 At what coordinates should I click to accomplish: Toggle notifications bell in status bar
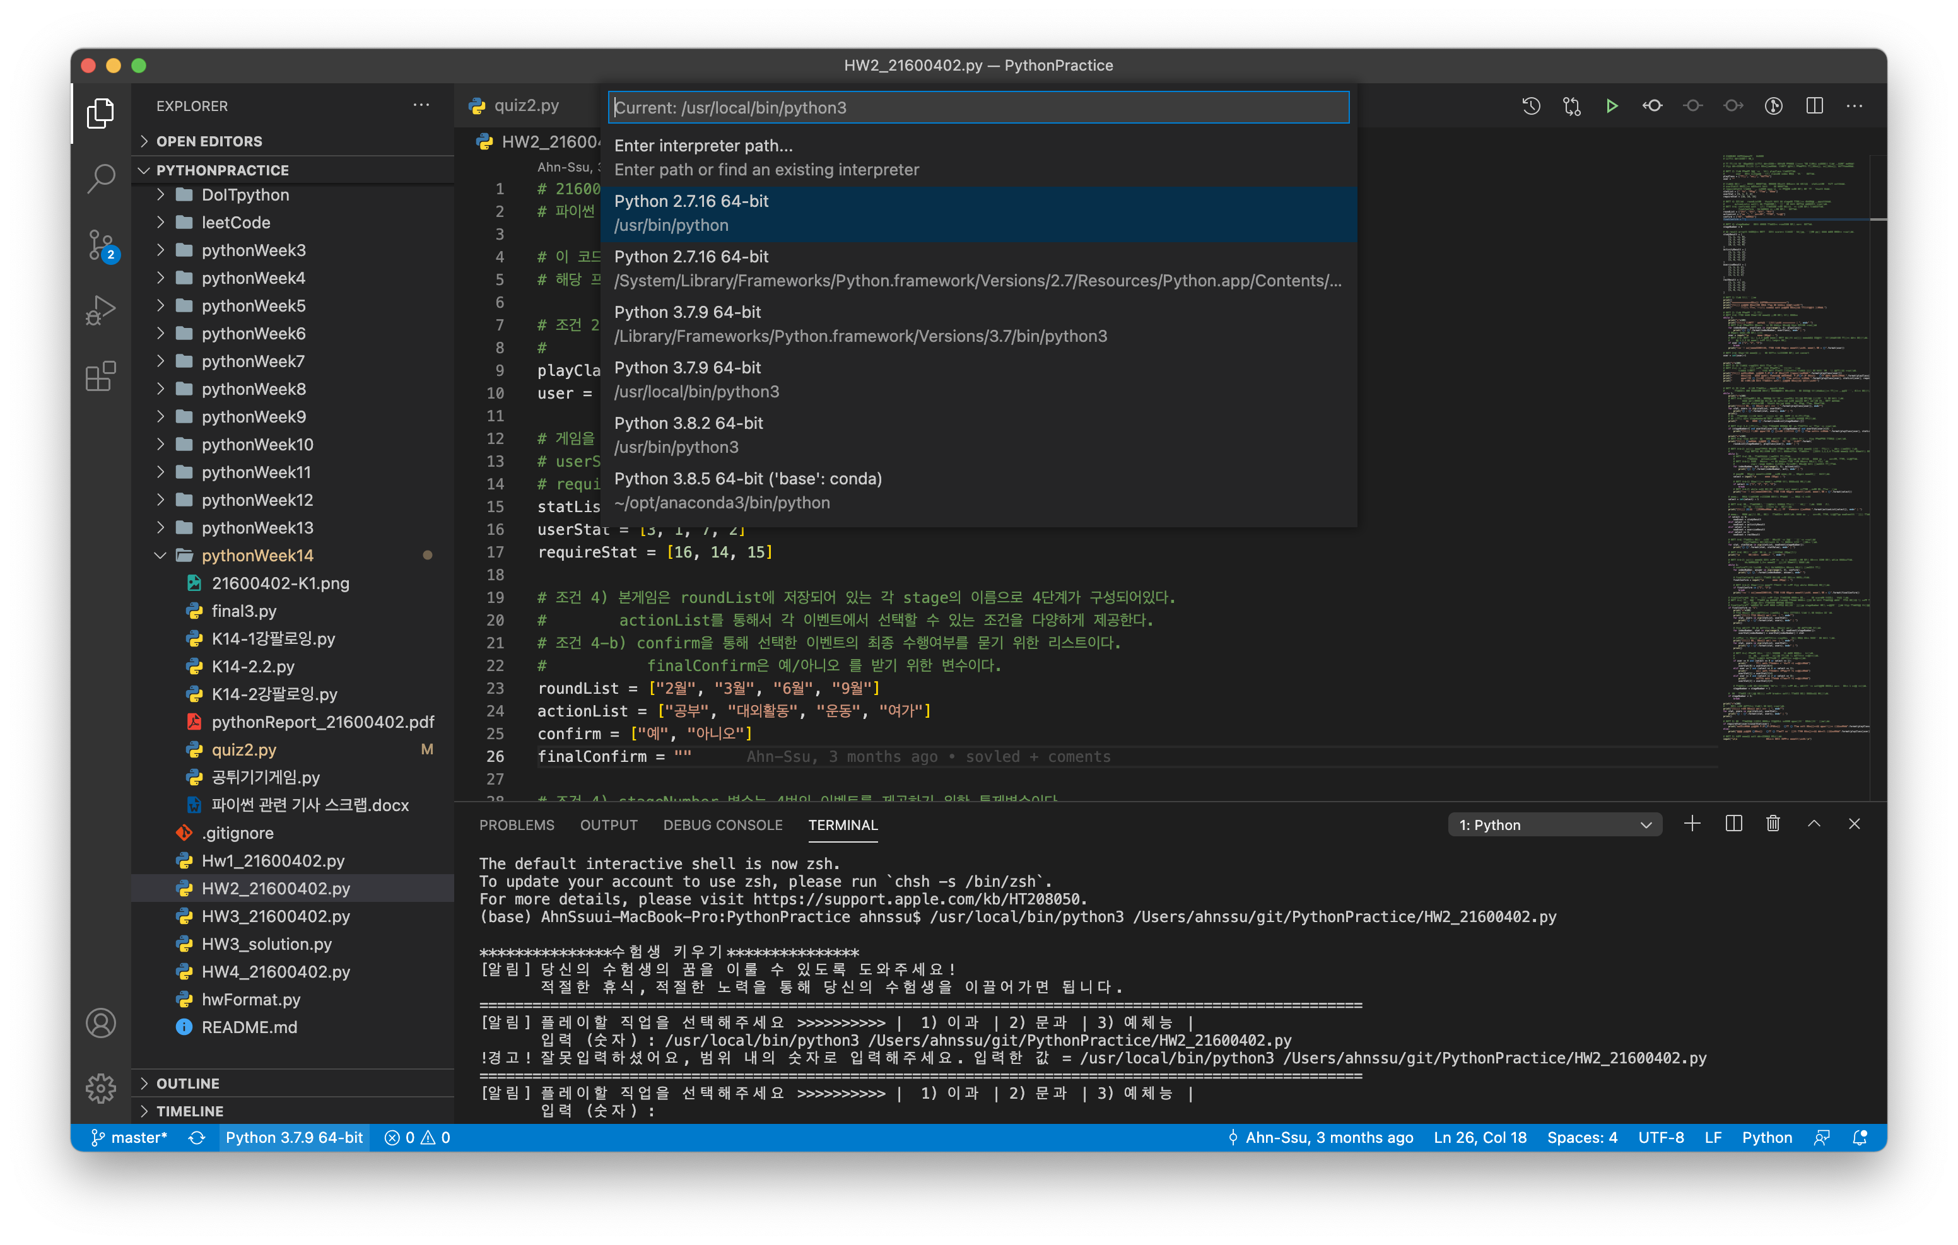click(x=1860, y=1138)
